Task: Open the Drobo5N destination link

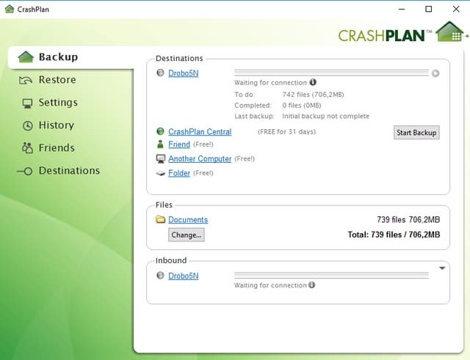Action: click(x=183, y=73)
